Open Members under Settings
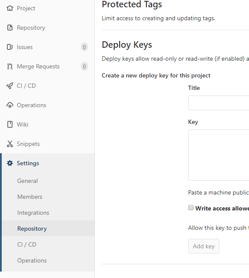 click(30, 197)
